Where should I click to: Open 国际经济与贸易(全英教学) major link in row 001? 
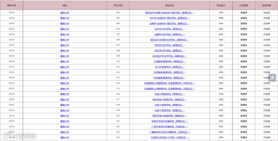click(169, 13)
